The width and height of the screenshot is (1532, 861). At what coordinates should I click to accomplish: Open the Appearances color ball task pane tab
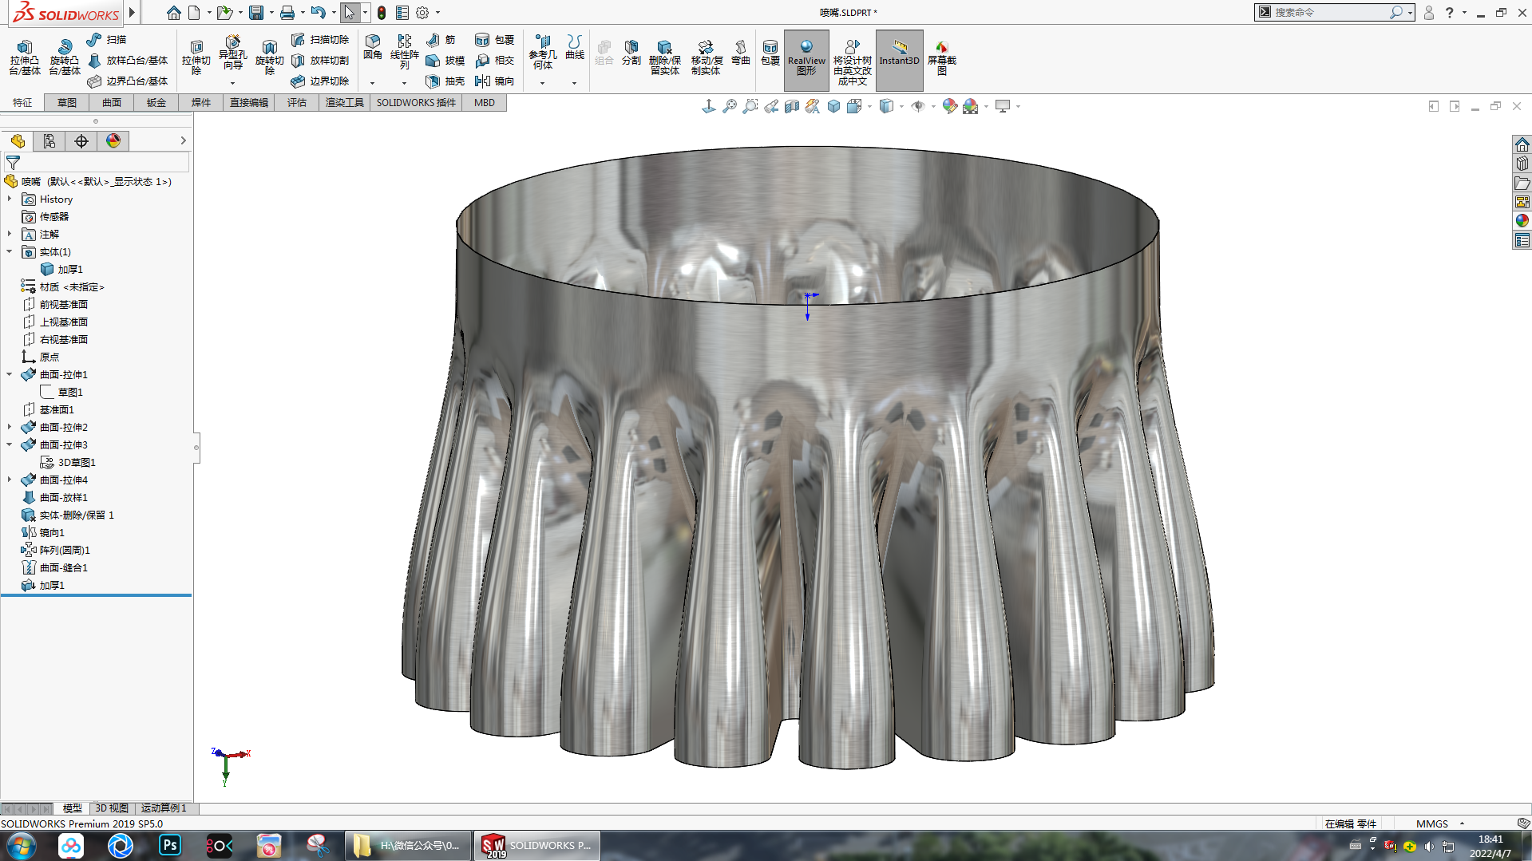coord(1522,221)
